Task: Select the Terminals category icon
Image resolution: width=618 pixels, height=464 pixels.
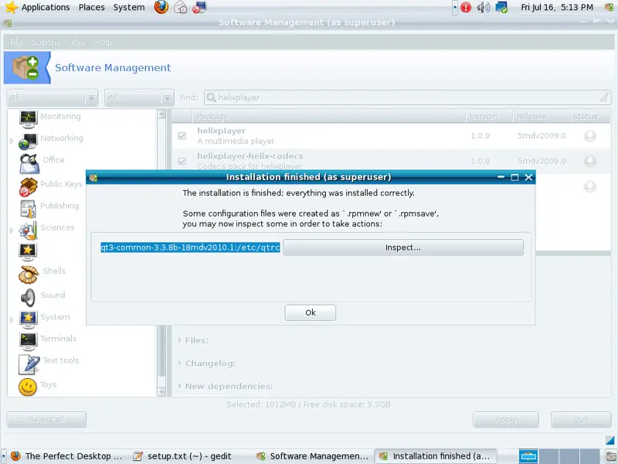Action: 28,341
